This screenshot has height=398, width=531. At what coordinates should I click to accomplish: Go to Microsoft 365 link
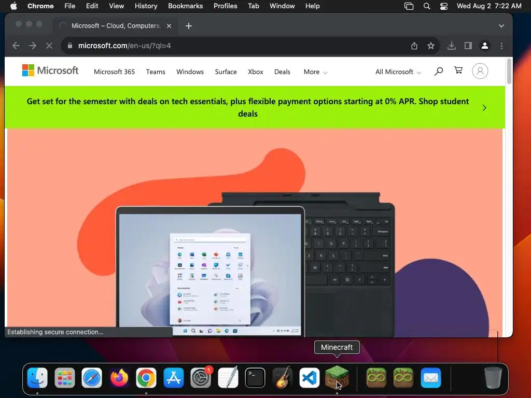(114, 72)
